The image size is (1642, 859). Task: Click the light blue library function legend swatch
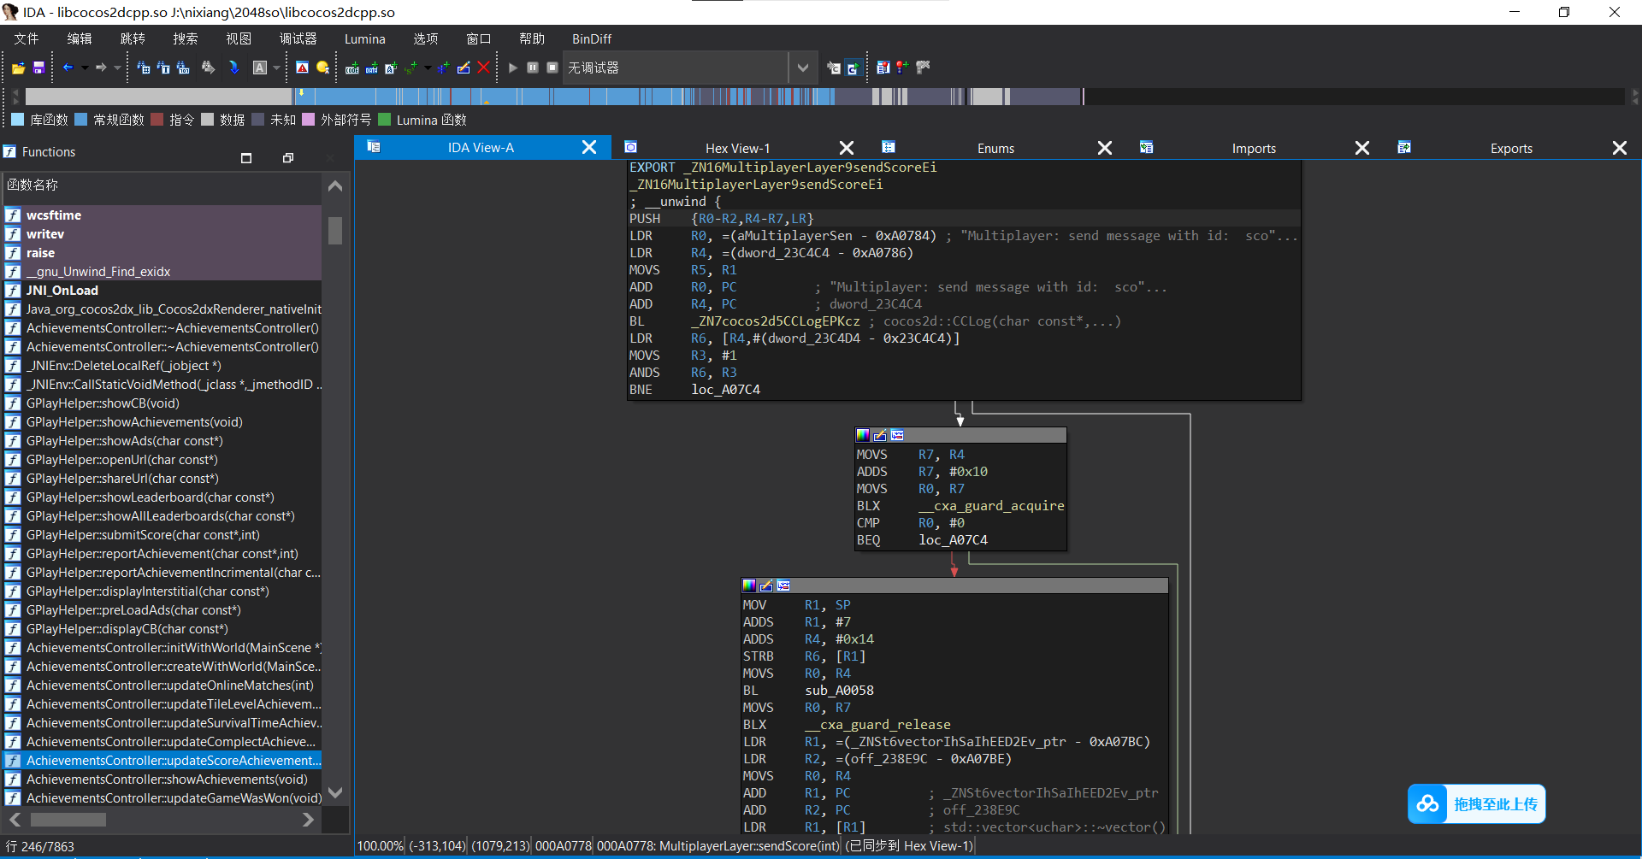(x=17, y=120)
